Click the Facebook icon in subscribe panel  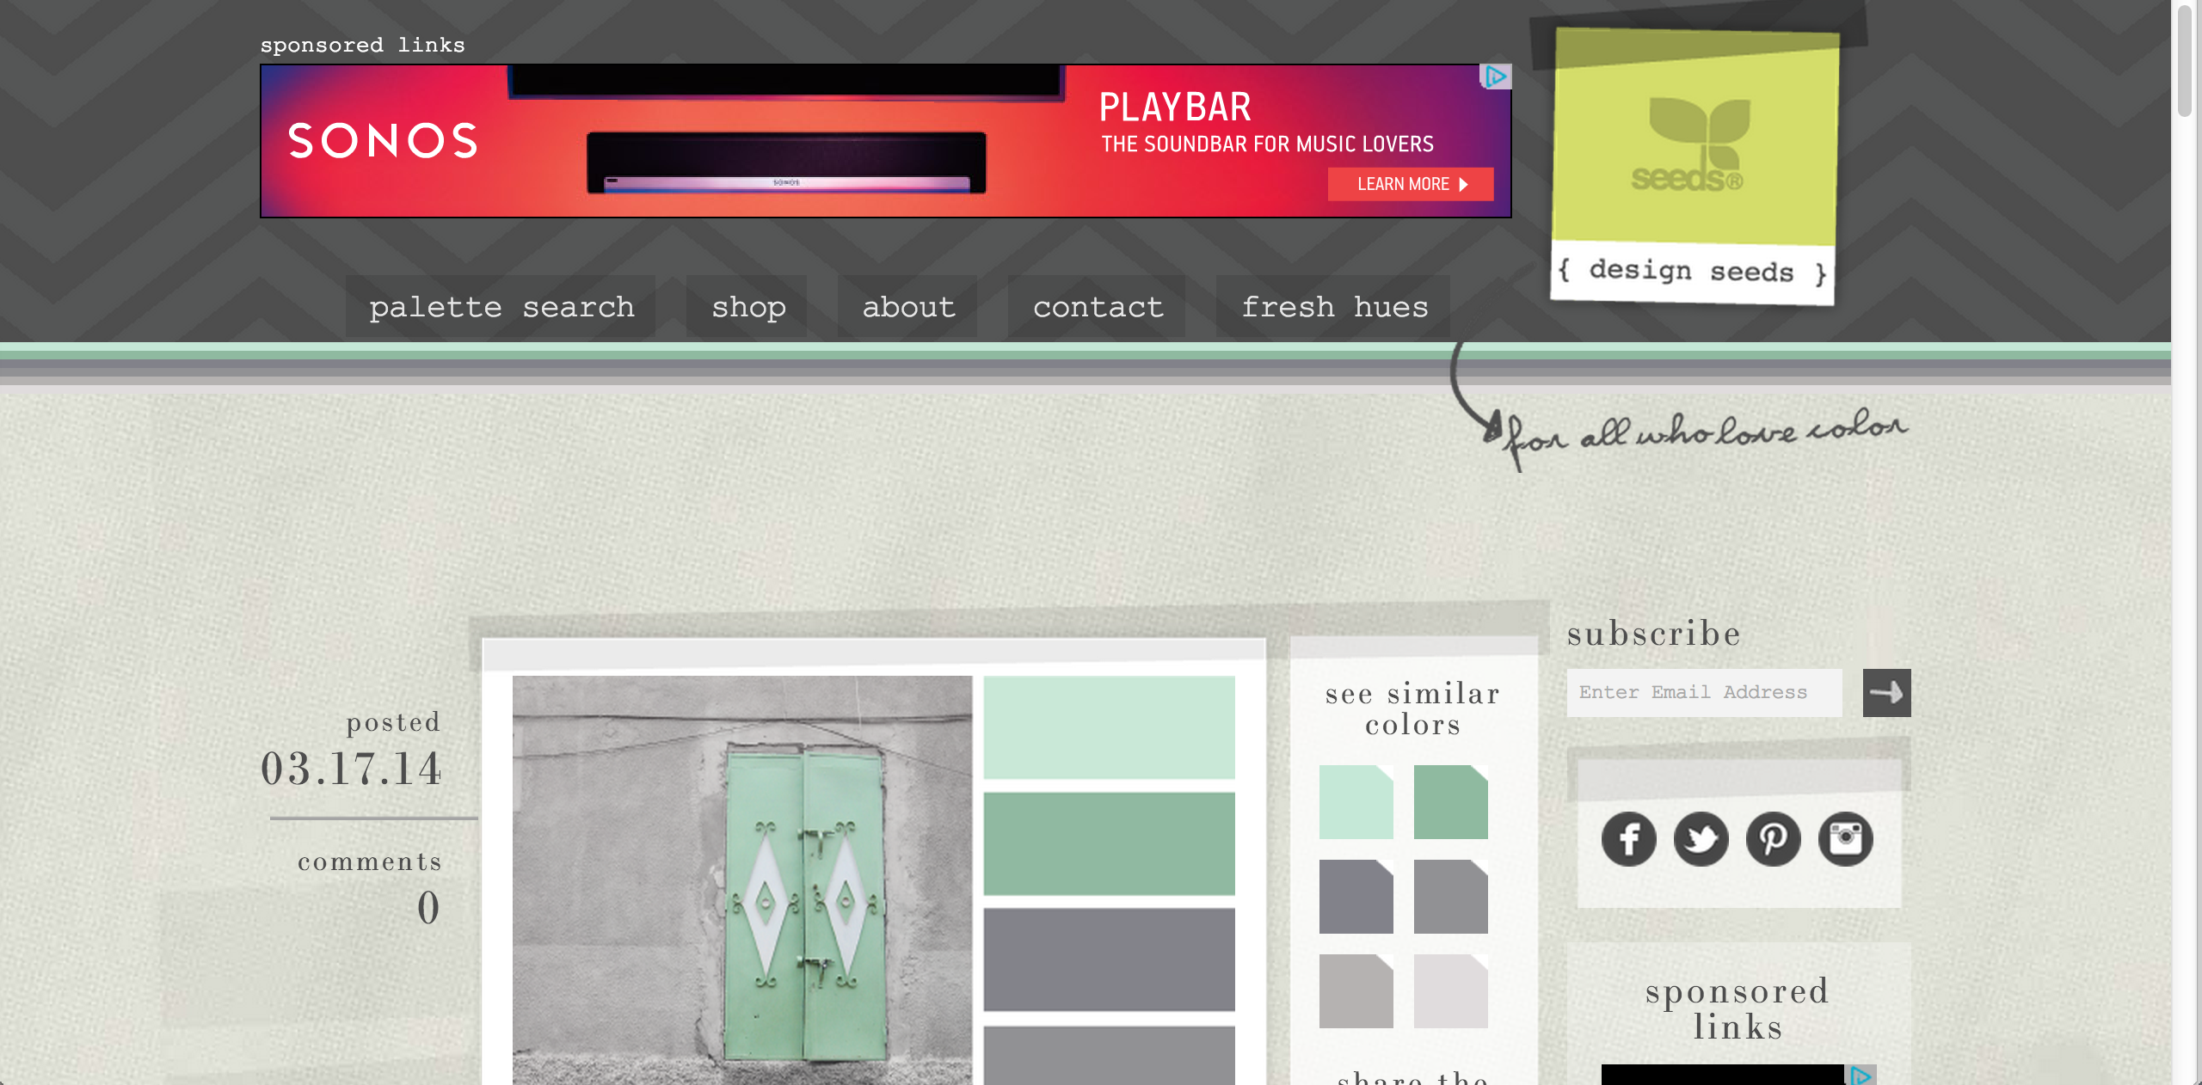click(x=1627, y=838)
